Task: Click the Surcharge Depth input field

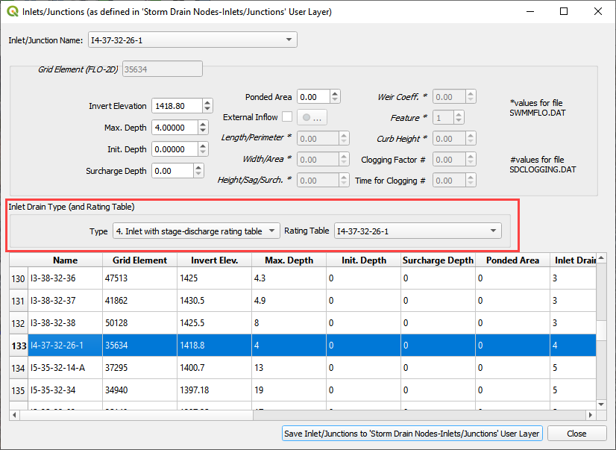Action: pyautogui.click(x=171, y=171)
